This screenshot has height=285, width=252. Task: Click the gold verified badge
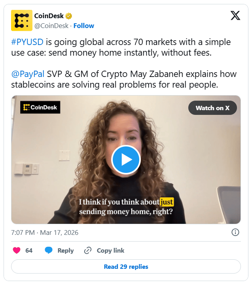pyautogui.click(x=69, y=16)
